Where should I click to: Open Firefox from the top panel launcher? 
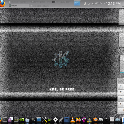click(2, 3)
